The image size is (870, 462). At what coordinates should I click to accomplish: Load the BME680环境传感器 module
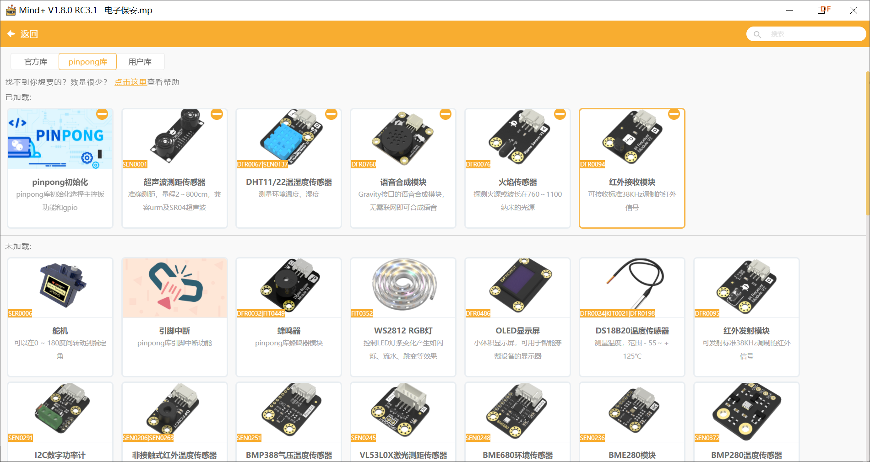tap(518, 422)
